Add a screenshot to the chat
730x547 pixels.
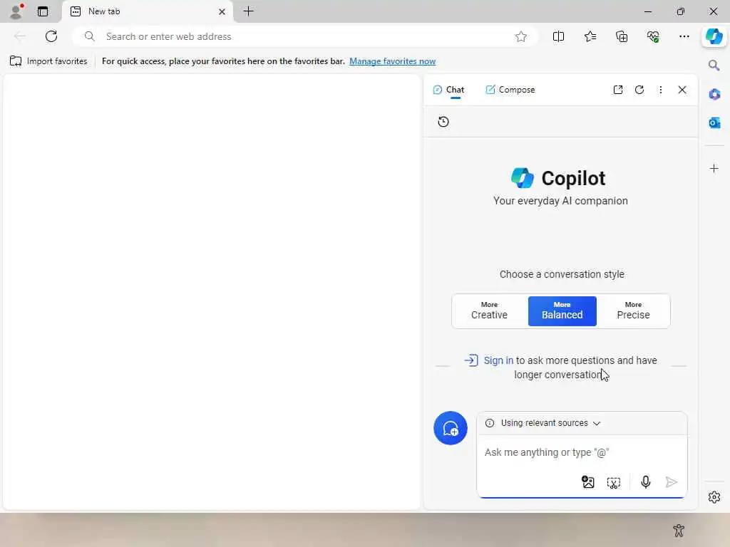coord(614,482)
